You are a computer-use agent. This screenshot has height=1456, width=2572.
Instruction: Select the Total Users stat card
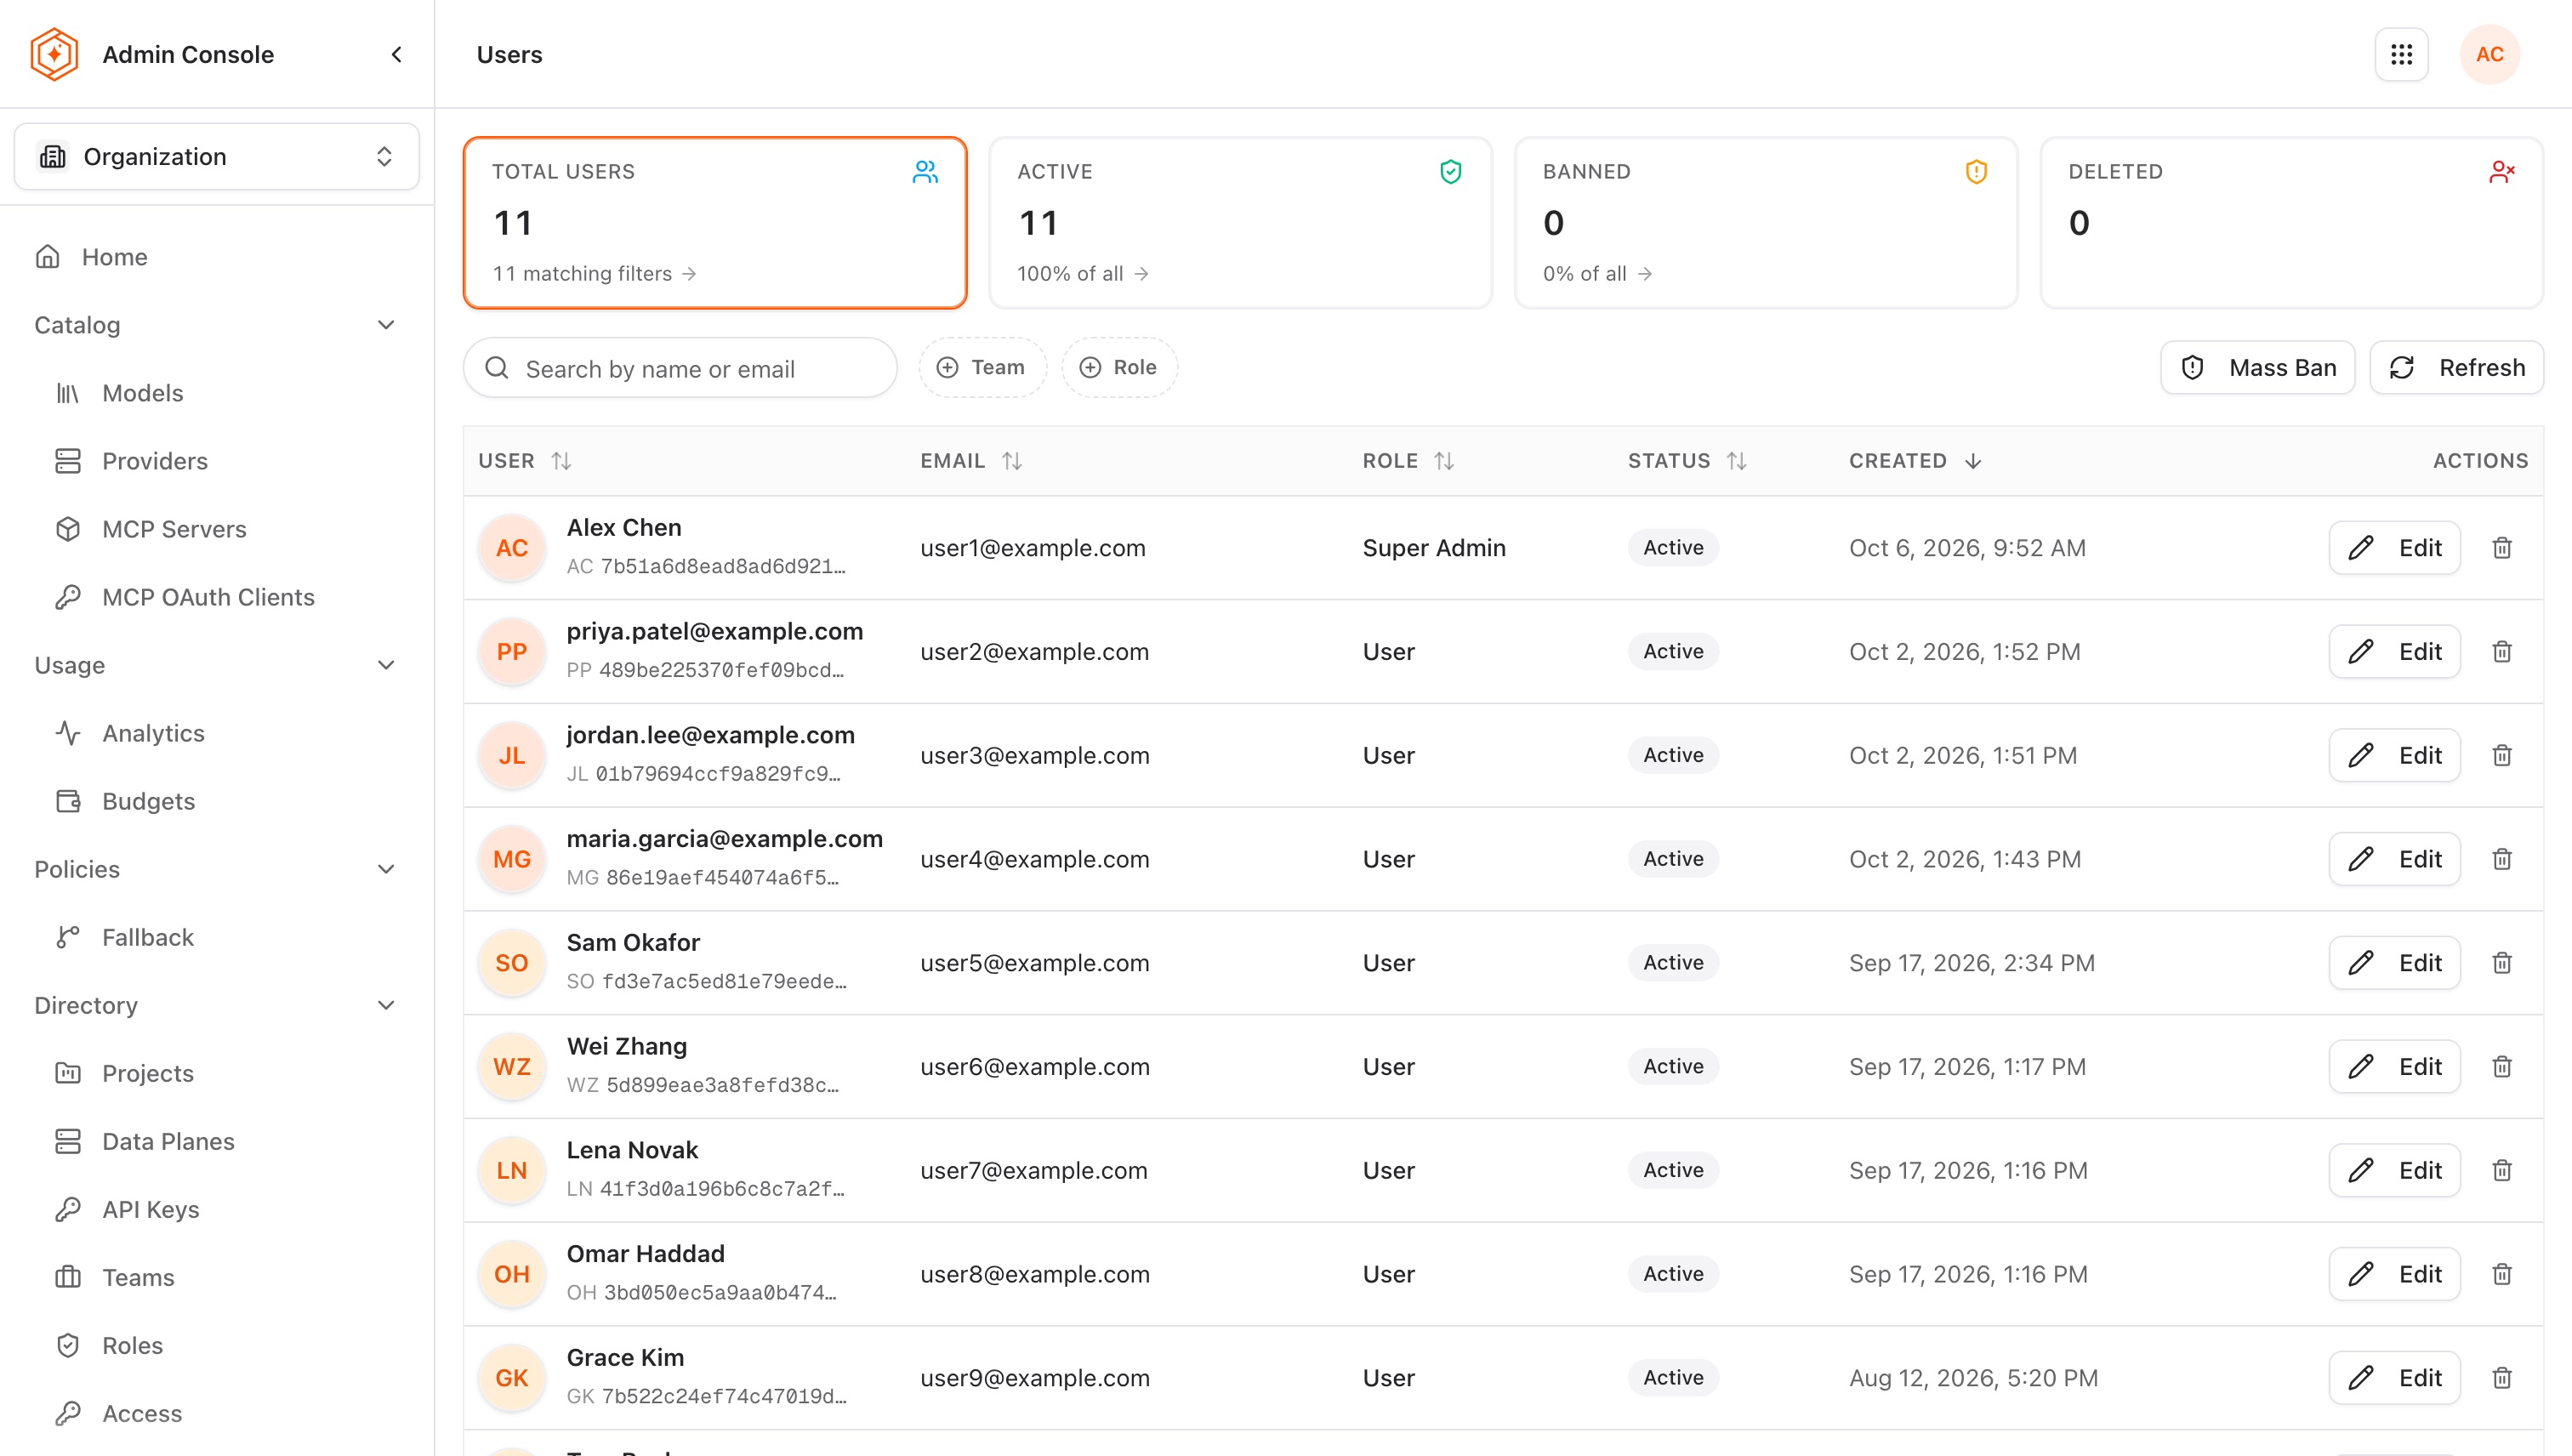click(x=715, y=223)
